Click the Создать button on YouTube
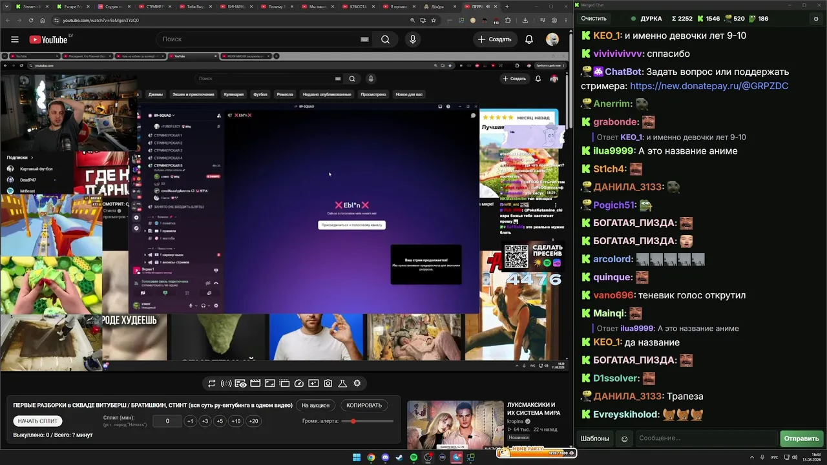 coord(494,39)
